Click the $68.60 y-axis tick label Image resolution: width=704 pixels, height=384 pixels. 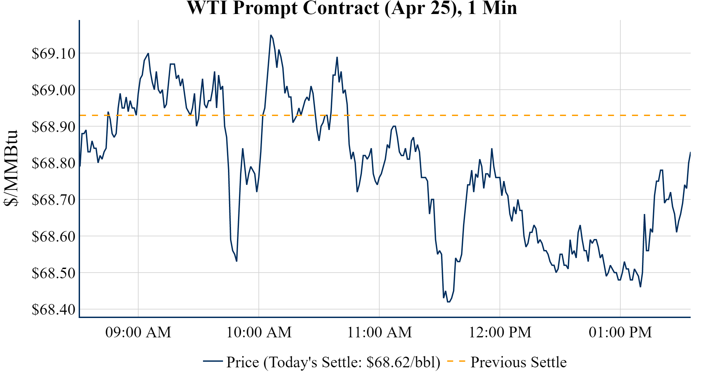click(x=54, y=237)
